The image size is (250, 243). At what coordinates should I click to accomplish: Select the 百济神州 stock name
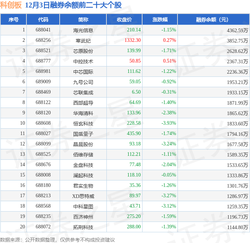[x=83, y=217]
